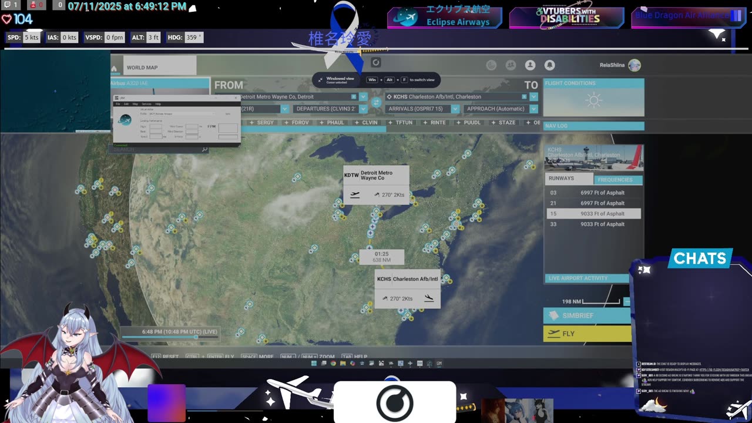This screenshot has width=752, height=423.
Task: Select runway 03 row
Action: [593, 193]
